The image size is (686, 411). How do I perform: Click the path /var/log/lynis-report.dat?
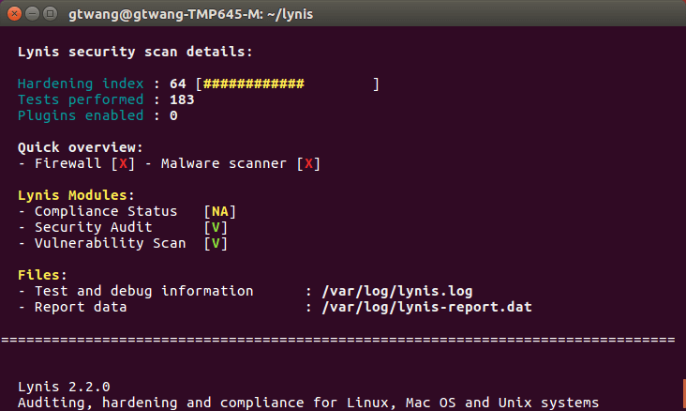click(426, 307)
